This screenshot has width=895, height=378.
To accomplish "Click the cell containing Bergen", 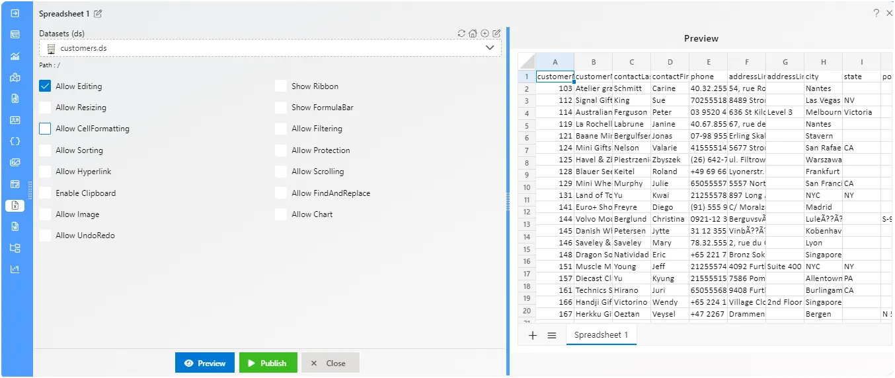I will pyautogui.click(x=823, y=314).
